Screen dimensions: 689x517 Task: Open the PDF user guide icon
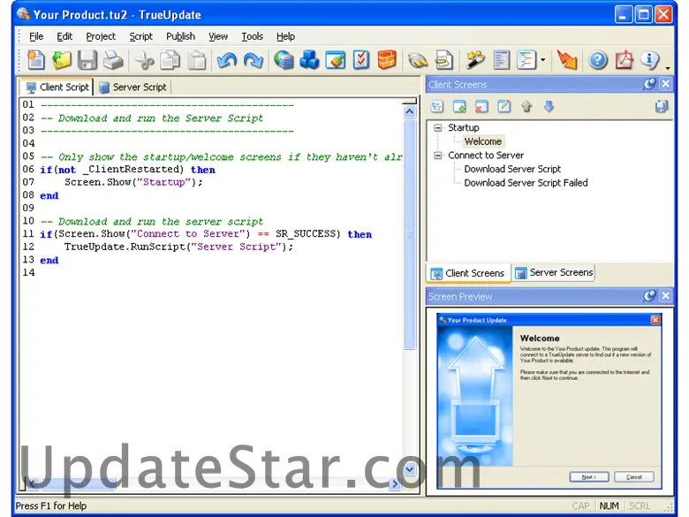[624, 60]
